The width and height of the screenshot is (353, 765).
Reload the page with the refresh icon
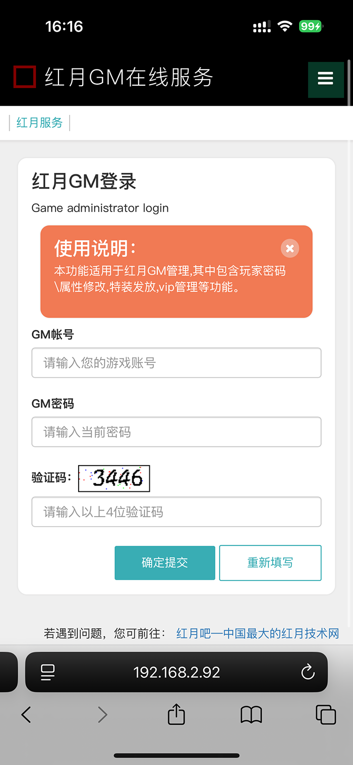click(x=308, y=672)
